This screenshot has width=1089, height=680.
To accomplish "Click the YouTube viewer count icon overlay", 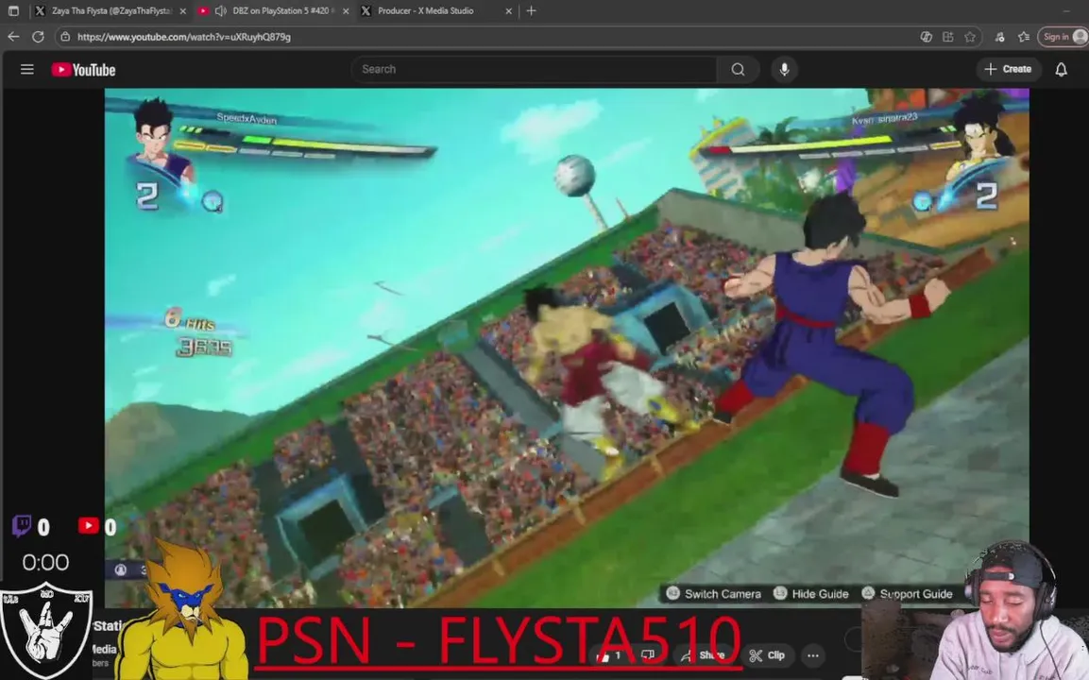I will pos(88,526).
